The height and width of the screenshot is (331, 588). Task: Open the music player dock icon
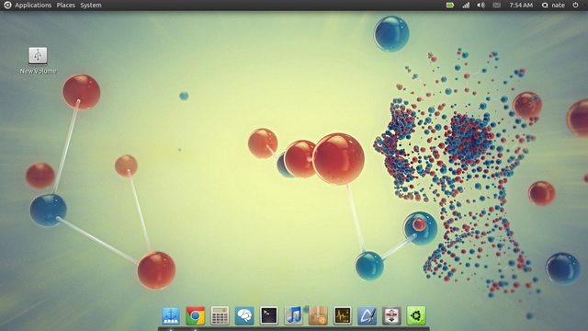click(293, 315)
